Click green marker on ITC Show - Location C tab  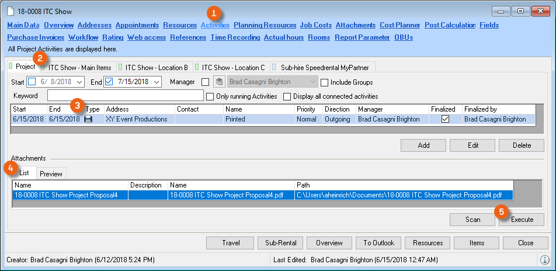[197, 67]
